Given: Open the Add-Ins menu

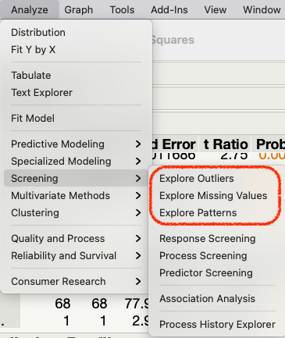Looking at the screenshot, I should 169,10.
